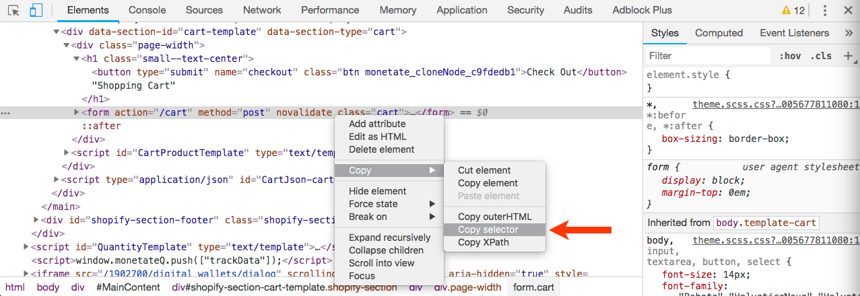Screen dimensions: 860x296
Task: Select body in the breadcrumb bar
Action: click(48, 287)
